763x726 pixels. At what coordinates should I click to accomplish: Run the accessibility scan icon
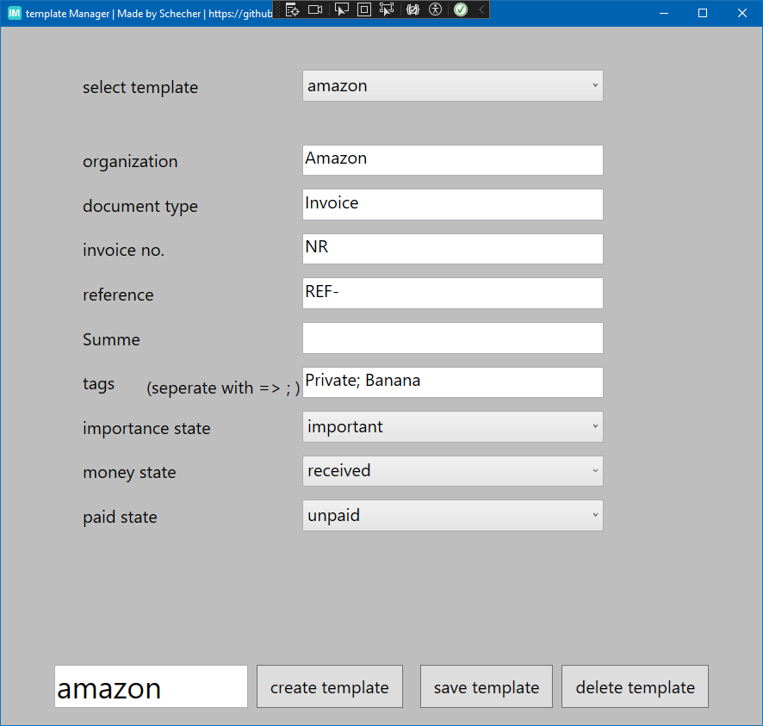tap(436, 9)
